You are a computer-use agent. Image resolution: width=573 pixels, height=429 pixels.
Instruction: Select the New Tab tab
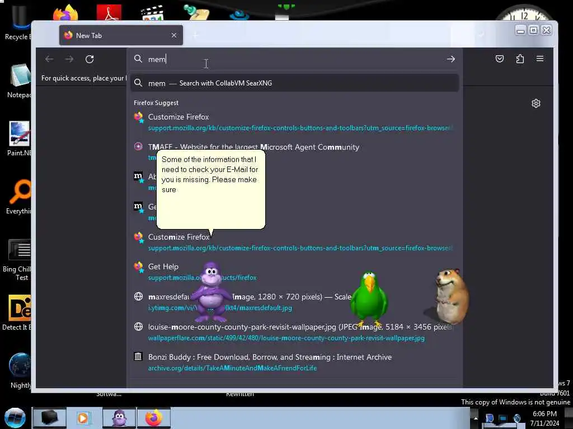coord(121,35)
